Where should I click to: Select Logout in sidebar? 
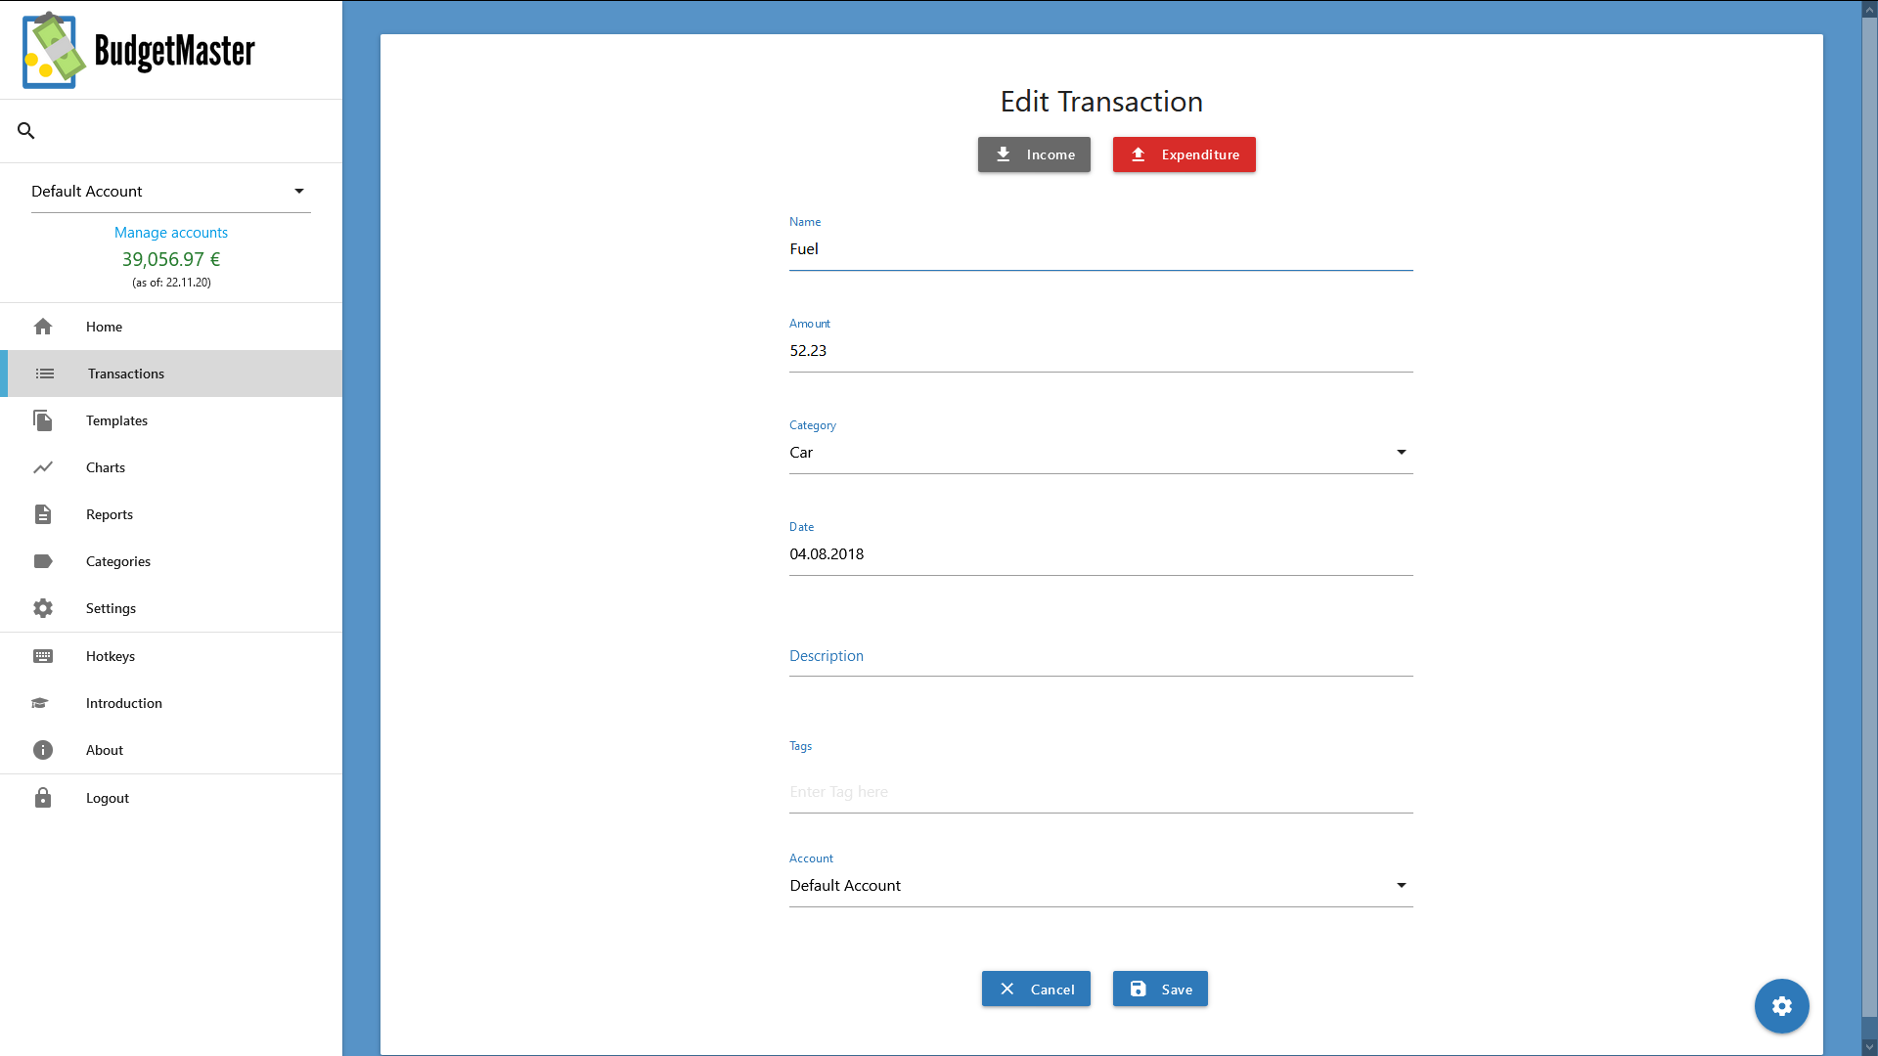tap(171, 798)
